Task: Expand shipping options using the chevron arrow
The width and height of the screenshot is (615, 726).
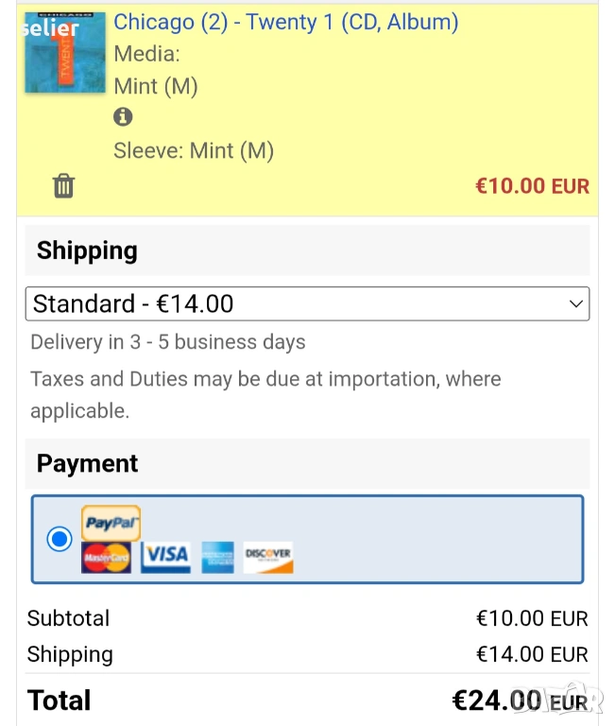Action: coord(576,303)
